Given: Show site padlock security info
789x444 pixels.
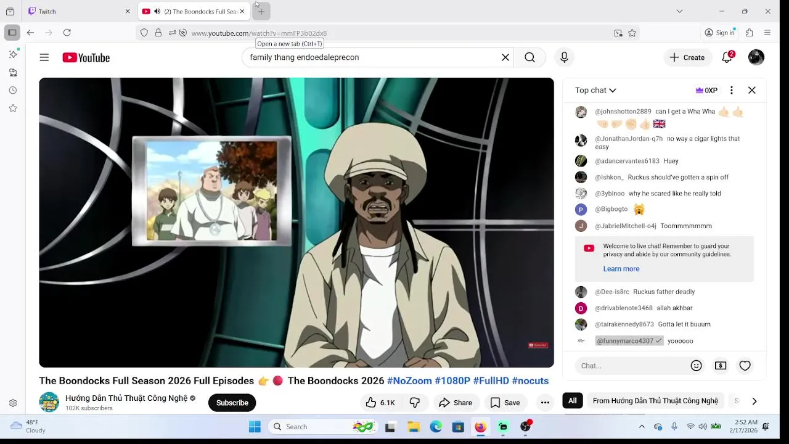Looking at the screenshot, I should click(x=158, y=33).
